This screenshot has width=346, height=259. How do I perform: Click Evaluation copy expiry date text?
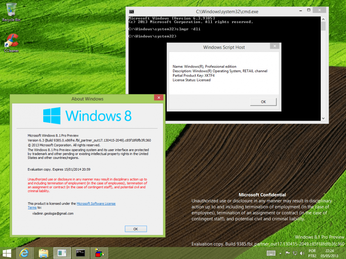pos(59,169)
